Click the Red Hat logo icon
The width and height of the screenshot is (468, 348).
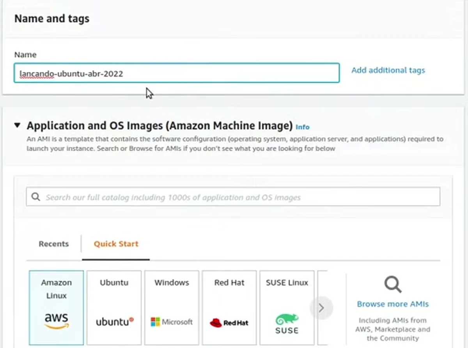click(229, 323)
